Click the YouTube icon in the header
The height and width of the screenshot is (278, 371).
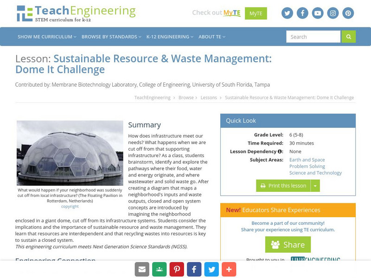click(x=317, y=13)
